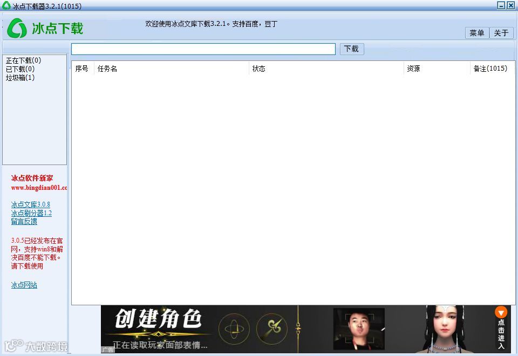518x356 pixels.
Task: Open the 冰点网站 link
Action: click(24, 285)
